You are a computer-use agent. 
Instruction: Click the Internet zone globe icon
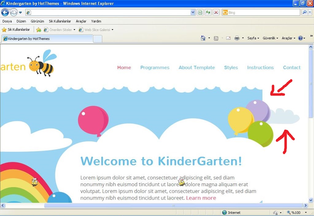click(x=224, y=212)
